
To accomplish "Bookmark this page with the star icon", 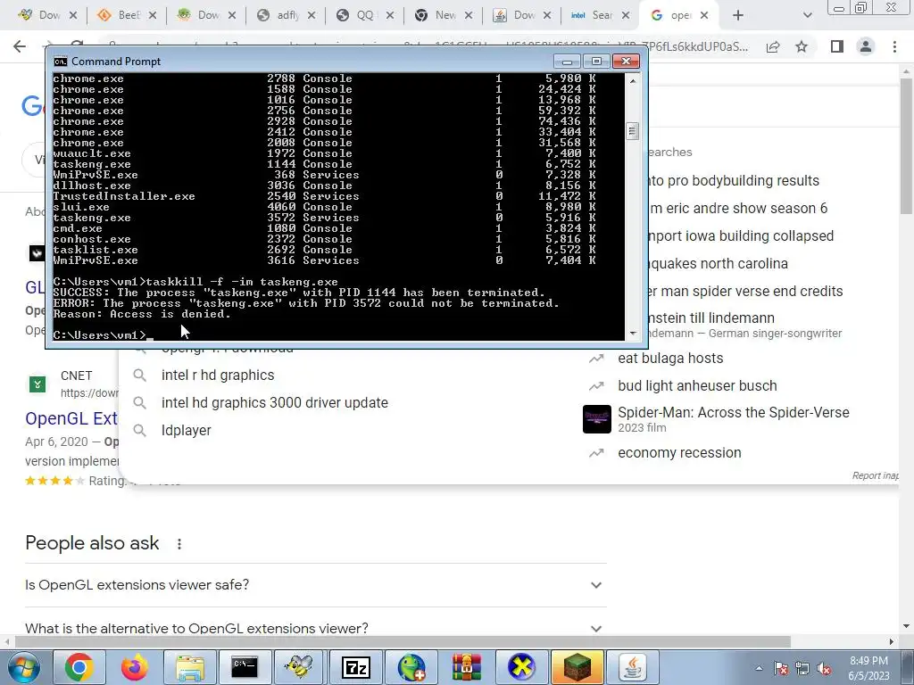I will pos(802,46).
